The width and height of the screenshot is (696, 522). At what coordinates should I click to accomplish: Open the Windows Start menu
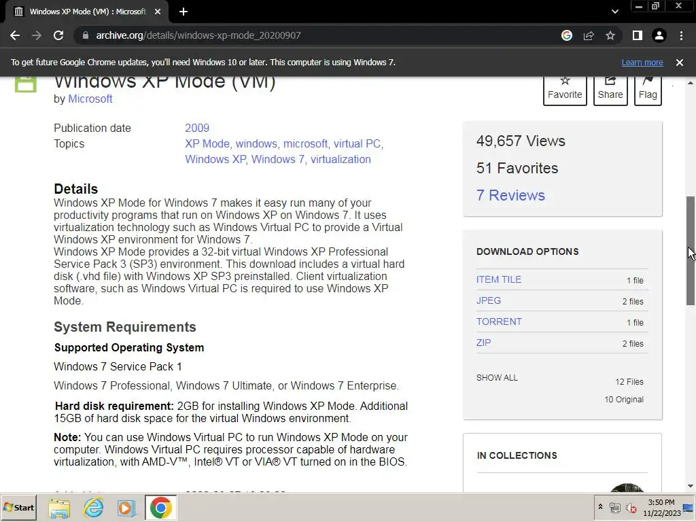coord(18,507)
